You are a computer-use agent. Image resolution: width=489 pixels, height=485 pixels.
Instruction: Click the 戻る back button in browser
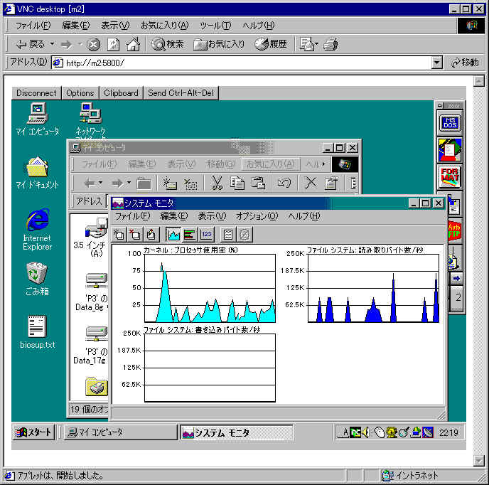[31, 44]
